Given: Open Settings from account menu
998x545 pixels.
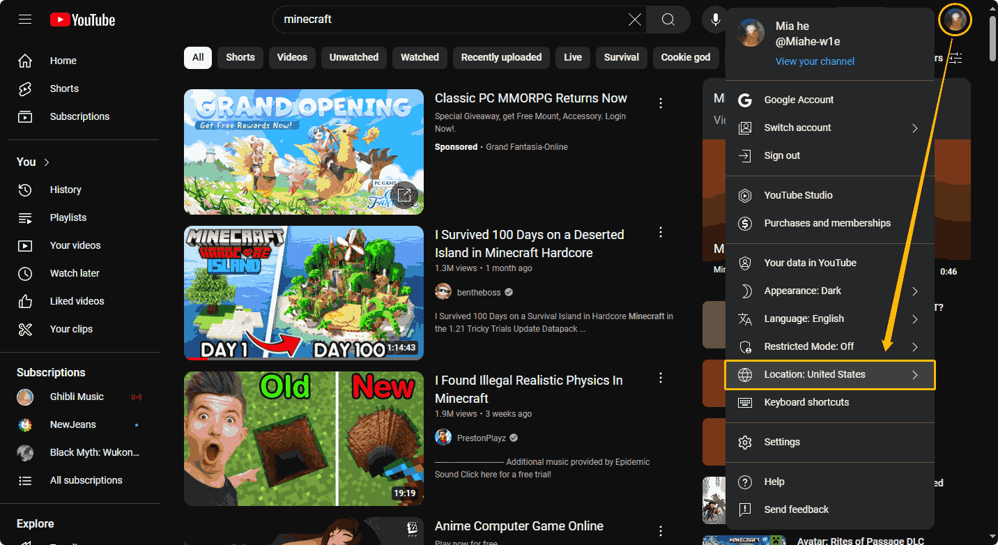Looking at the screenshot, I should (829, 442).
